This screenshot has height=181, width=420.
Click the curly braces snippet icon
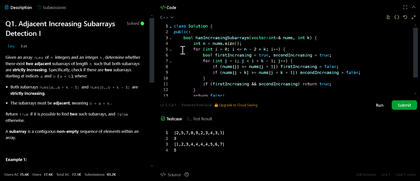(x=397, y=17)
